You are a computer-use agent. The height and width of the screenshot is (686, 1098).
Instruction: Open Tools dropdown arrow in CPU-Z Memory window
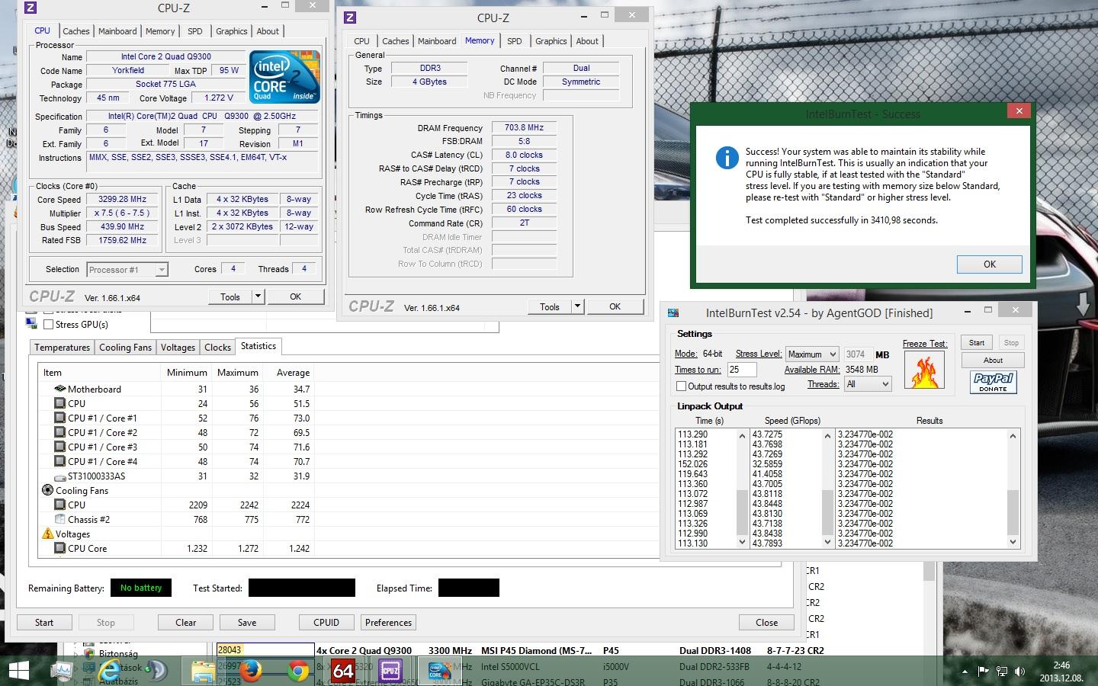pyautogui.click(x=577, y=306)
